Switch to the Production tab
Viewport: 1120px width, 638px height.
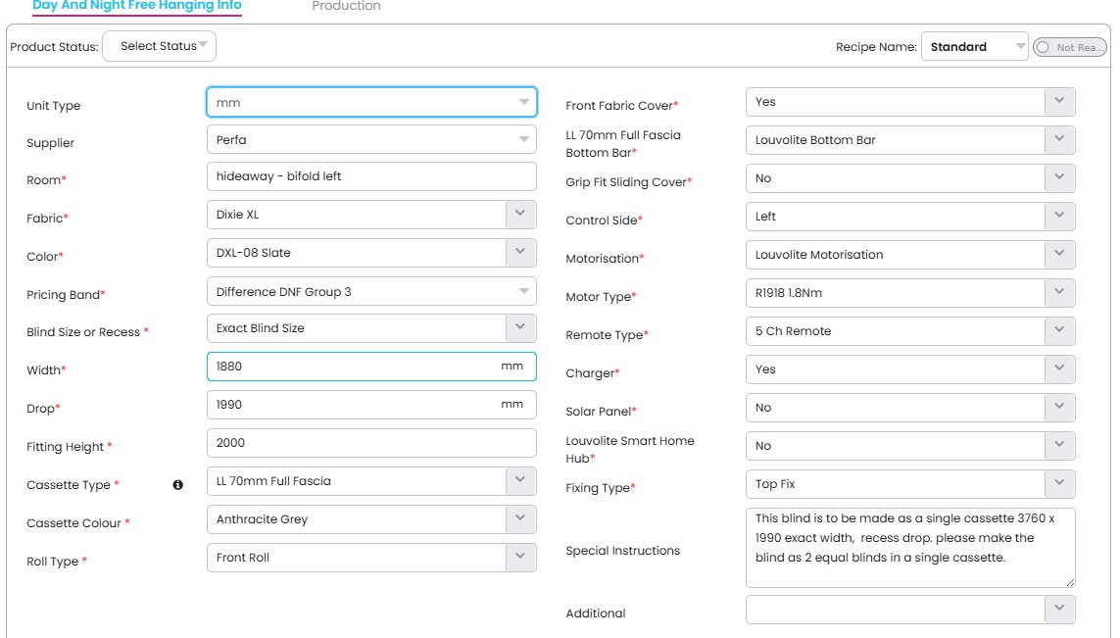point(346,7)
